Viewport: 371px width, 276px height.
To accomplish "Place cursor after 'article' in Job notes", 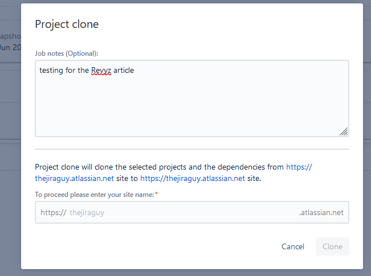I will 134,70.
